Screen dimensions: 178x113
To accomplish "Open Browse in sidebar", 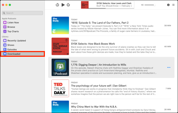I will (x=22, y=27).
